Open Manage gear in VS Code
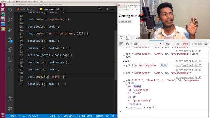 coord(10,108)
